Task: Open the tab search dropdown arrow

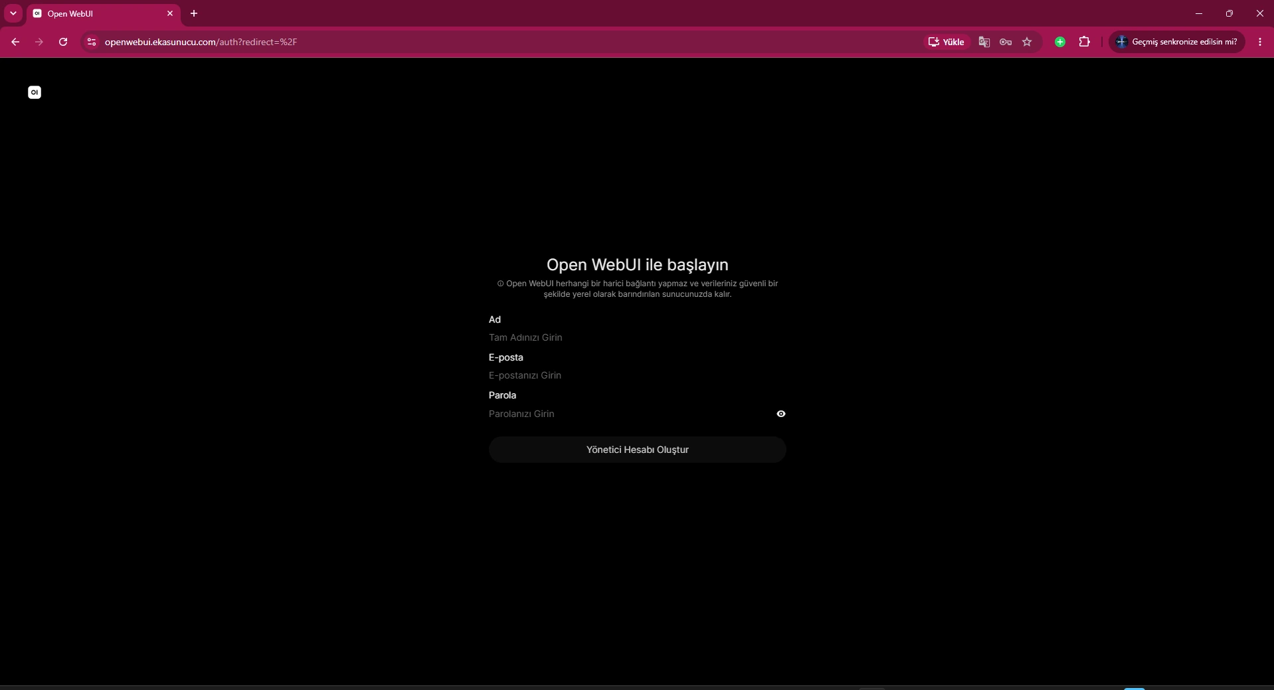Action: click(13, 13)
